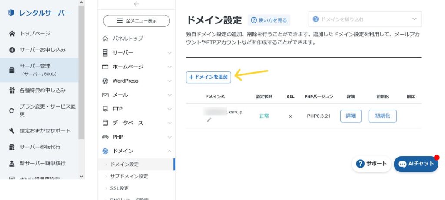445x200 pixels.
Task: Click the 詳細 button for the domain
Action: click(351, 116)
